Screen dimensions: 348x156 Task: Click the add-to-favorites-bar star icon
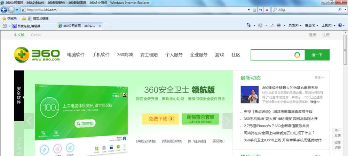point(24,18)
